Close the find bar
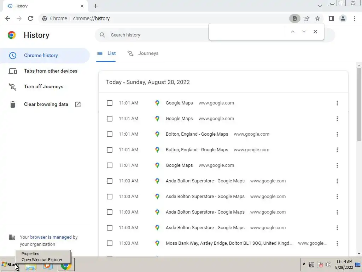This screenshot has width=362, height=272. (315, 32)
